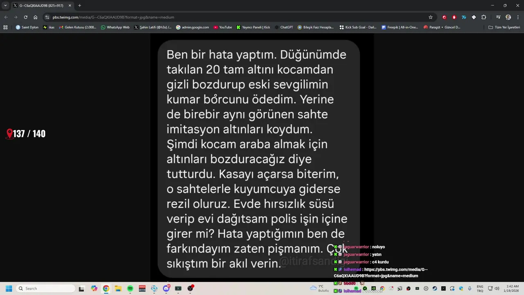Open the weather widget showing 1°C Bulutlu
524x295 pixels.
320,288
